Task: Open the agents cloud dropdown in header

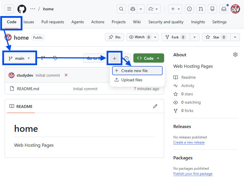Action: click(x=153, y=9)
